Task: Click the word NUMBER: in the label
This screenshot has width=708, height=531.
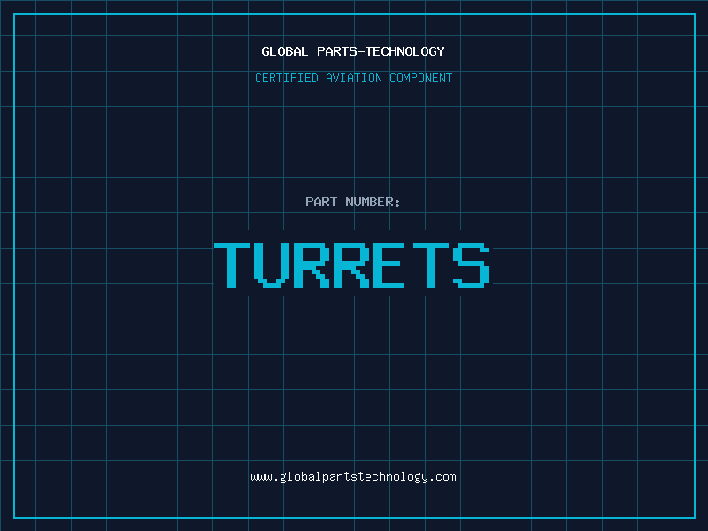Action: [373, 202]
